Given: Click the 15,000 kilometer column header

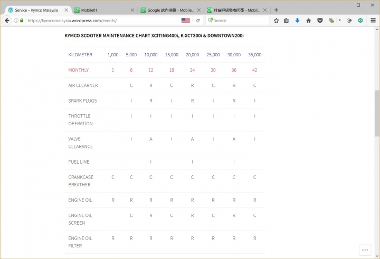Looking at the screenshot, I should (x=172, y=55).
